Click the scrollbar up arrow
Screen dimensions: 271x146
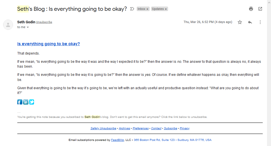tap(269, 3)
